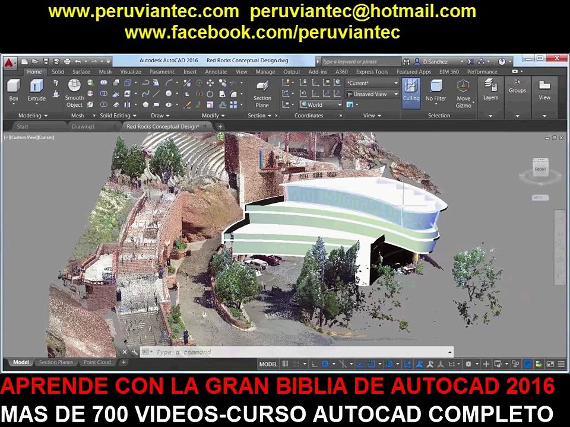The image size is (570, 427).
Task: Toggle 3D Object Snap in status bar
Action: (388, 364)
